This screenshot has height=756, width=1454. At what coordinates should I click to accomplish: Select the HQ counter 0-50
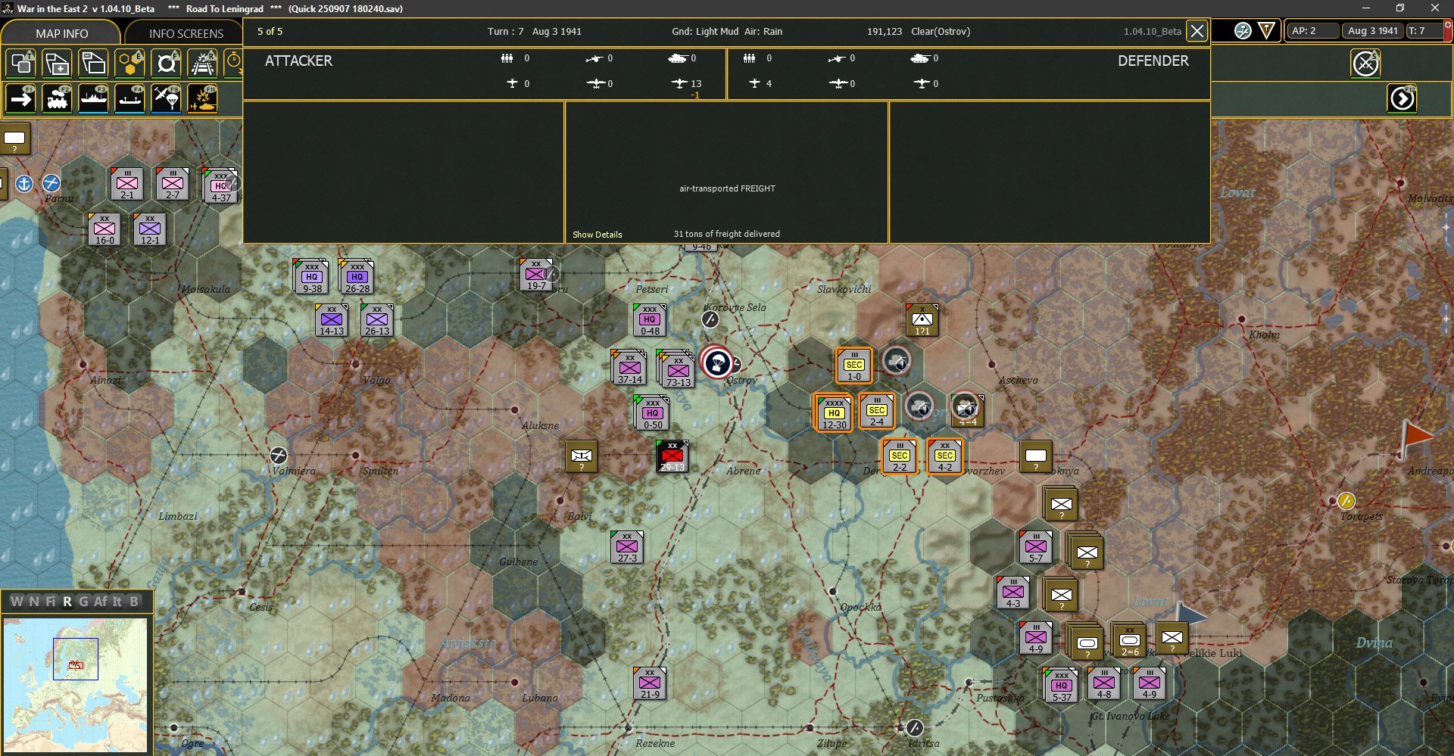[x=652, y=413]
